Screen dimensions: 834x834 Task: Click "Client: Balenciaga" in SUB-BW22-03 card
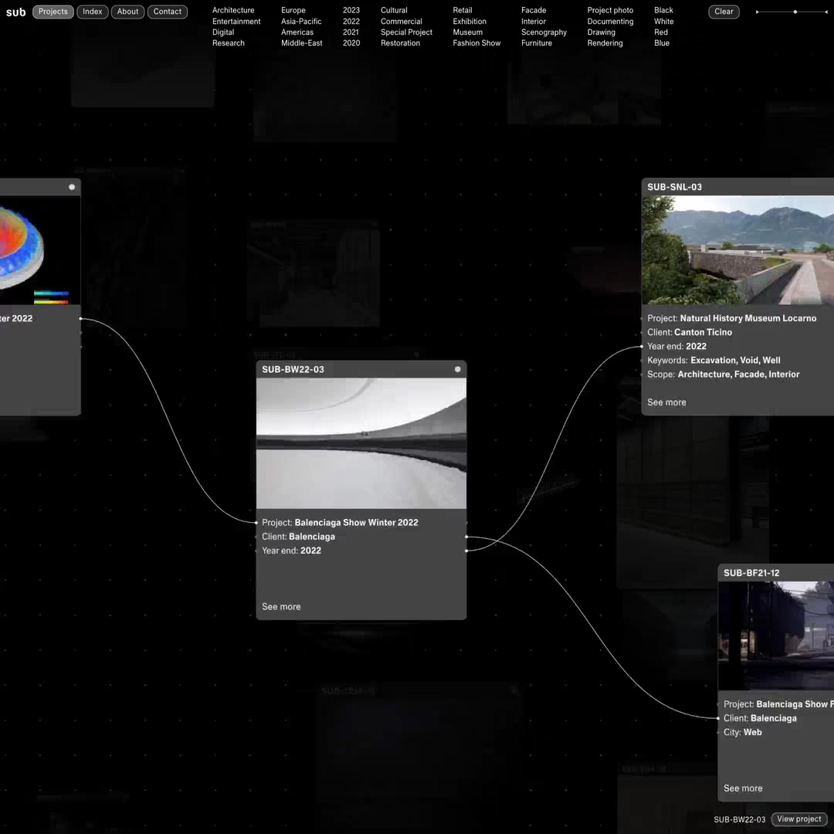point(298,537)
